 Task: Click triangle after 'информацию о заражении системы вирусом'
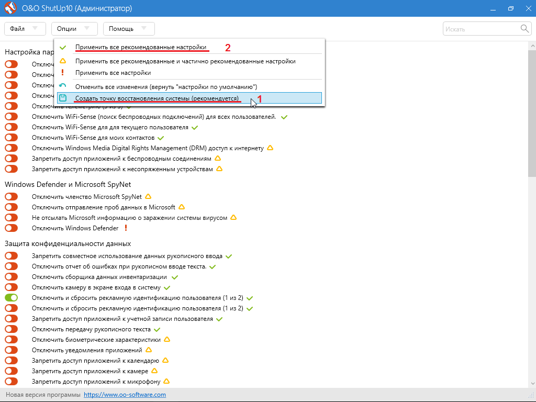click(x=233, y=217)
